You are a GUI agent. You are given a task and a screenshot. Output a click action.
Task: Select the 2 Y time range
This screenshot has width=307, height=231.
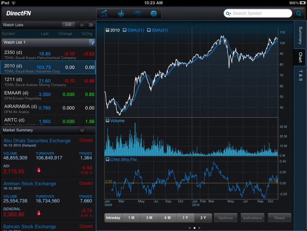pyautogui.click(x=203, y=217)
